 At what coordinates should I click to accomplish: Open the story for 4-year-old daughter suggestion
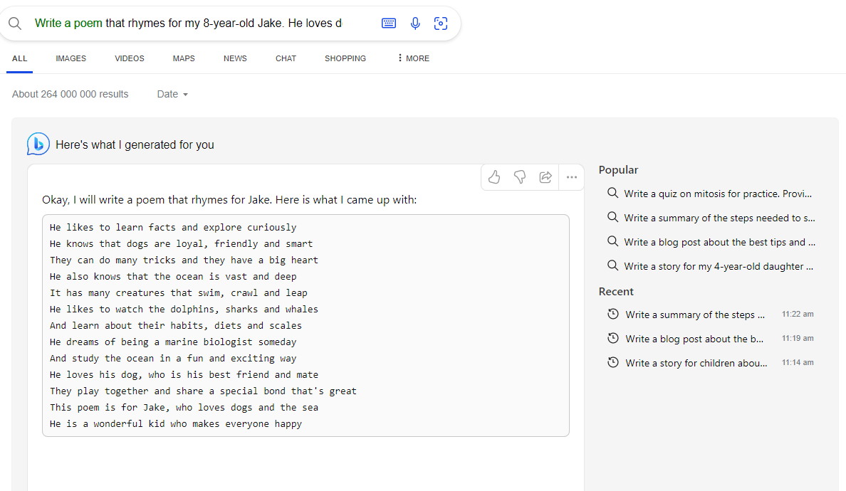(x=710, y=266)
